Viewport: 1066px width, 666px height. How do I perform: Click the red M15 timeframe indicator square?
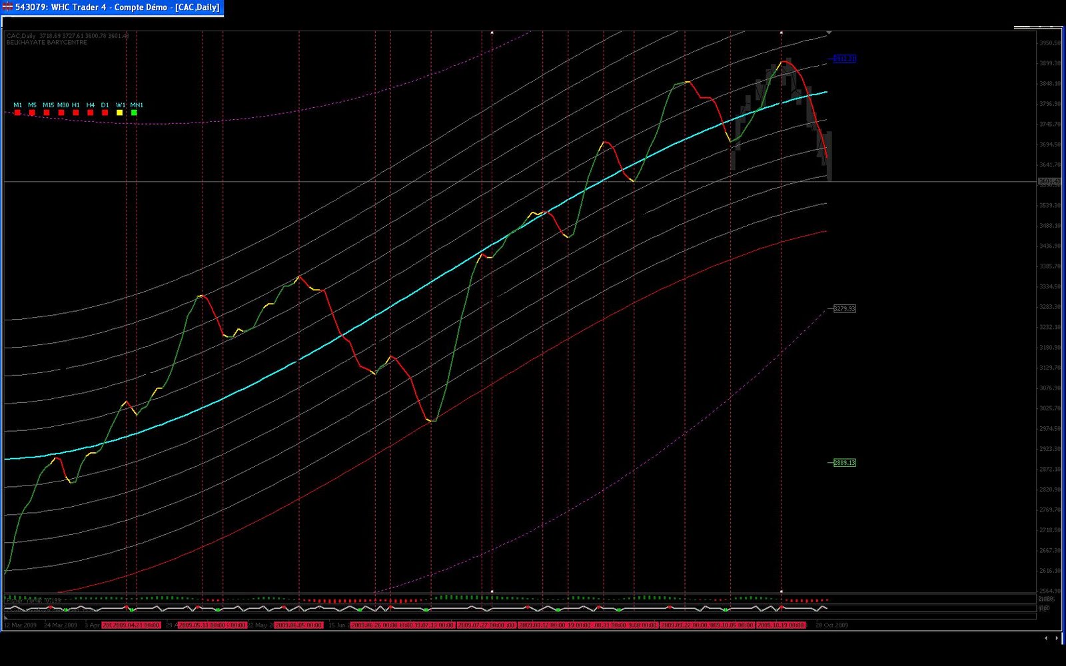[x=47, y=113]
